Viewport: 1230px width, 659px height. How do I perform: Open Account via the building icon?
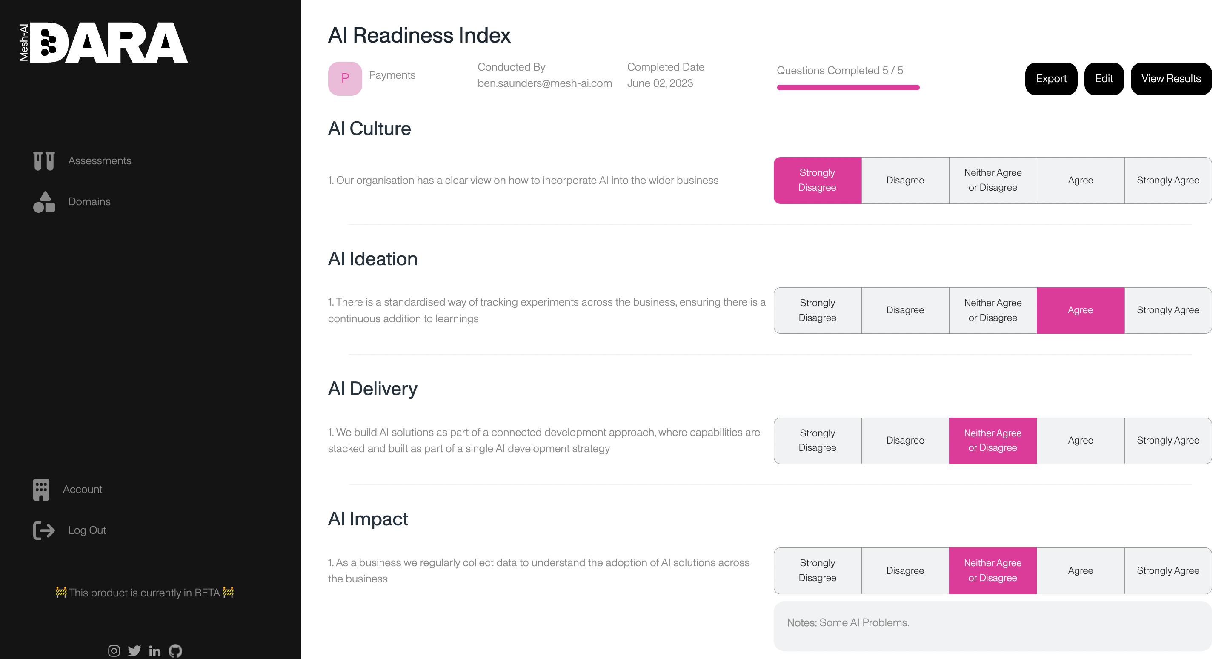coord(42,490)
